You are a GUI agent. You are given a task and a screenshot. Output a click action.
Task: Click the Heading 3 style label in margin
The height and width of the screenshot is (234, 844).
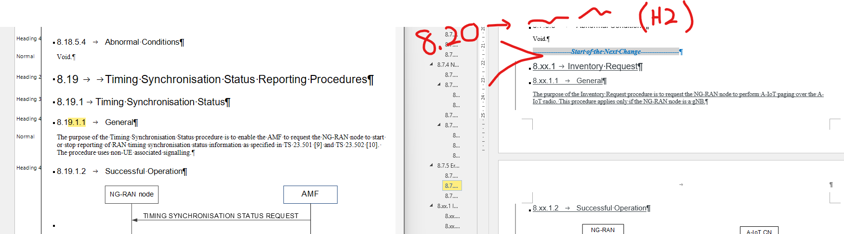pos(28,99)
